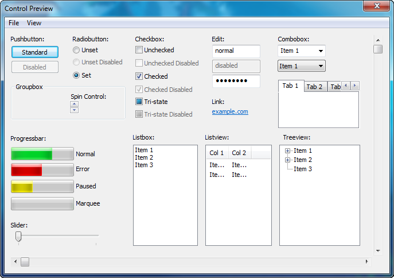Select Item 1 label in the Treeview
This screenshot has height=278, width=394.
[x=303, y=150]
